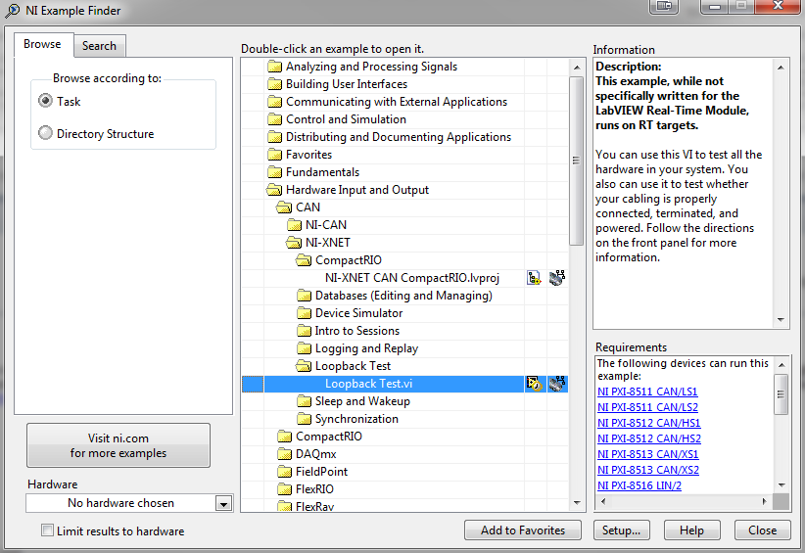Select the Distributing and Documenting Applications entry
This screenshot has height=553, width=805.
pos(399,137)
